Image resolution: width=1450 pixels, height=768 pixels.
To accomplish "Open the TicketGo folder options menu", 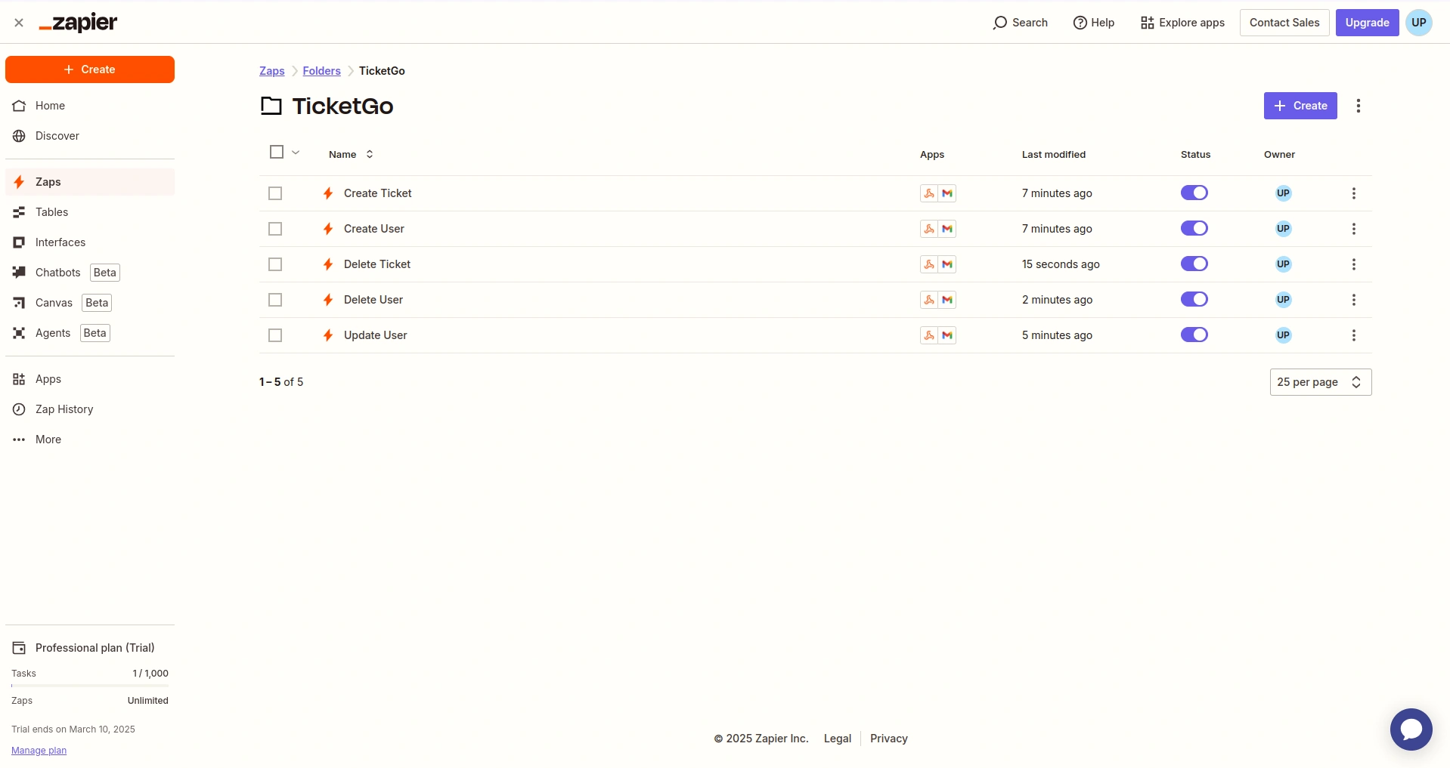I will 1358,106.
